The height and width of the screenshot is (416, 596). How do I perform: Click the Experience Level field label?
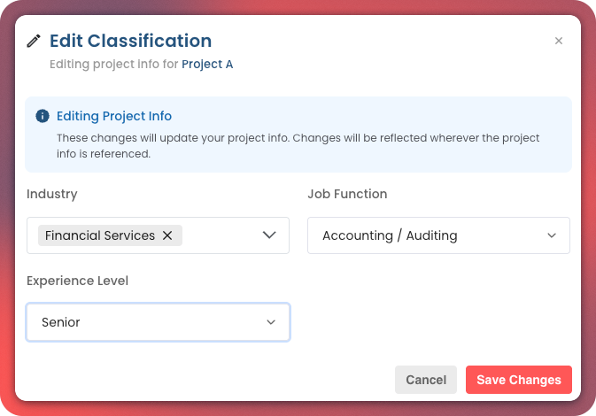[77, 281]
